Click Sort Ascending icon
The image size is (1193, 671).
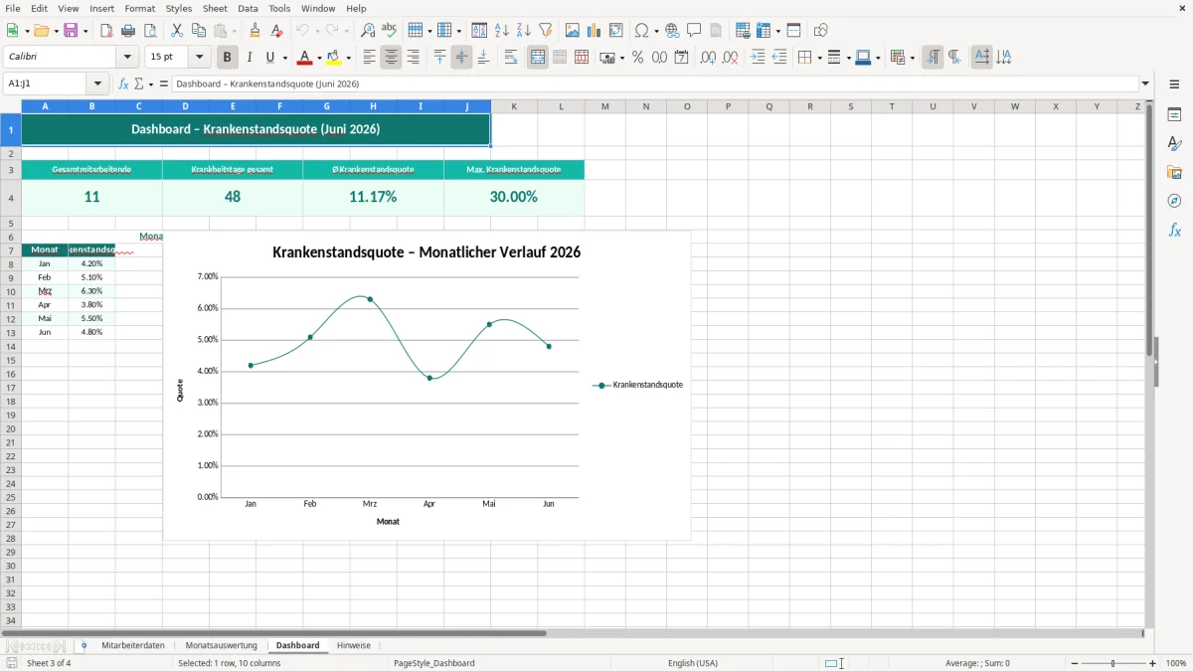pyautogui.click(x=502, y=31)
